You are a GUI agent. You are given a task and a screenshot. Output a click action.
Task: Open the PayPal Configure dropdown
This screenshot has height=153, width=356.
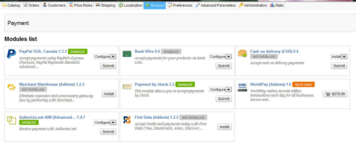click(105, 57)
